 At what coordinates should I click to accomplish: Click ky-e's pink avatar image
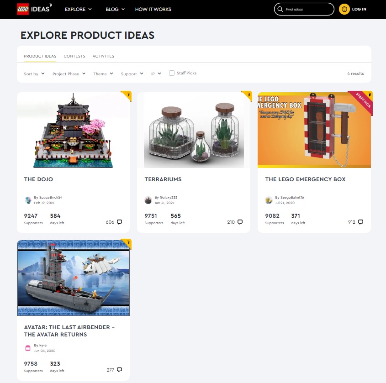(x=28, y=348)
